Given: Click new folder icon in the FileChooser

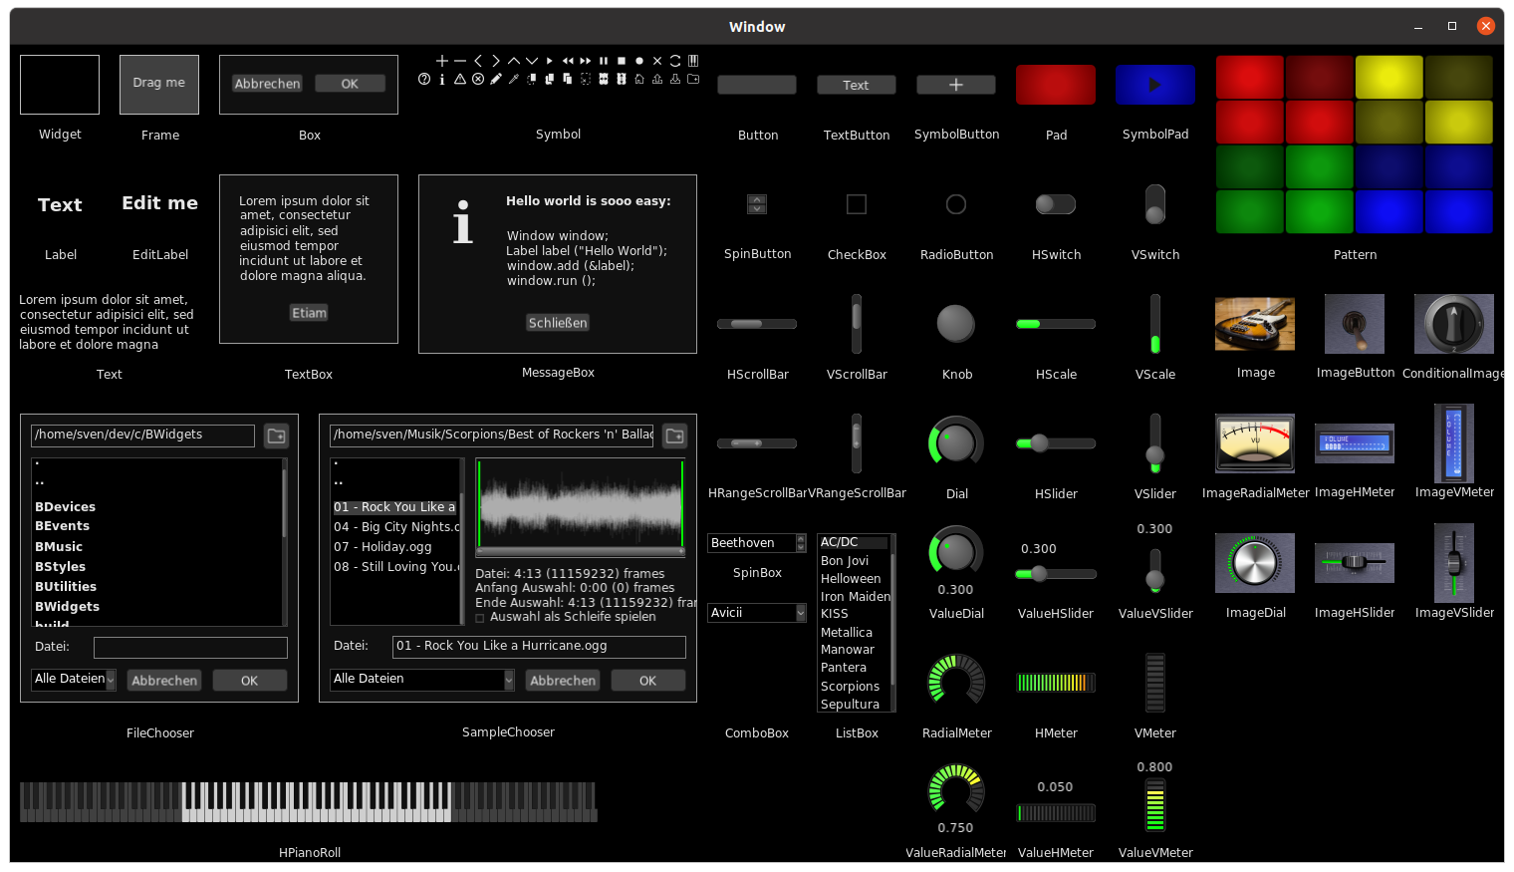Looking at the screenshot, I should tap(277, 436).
